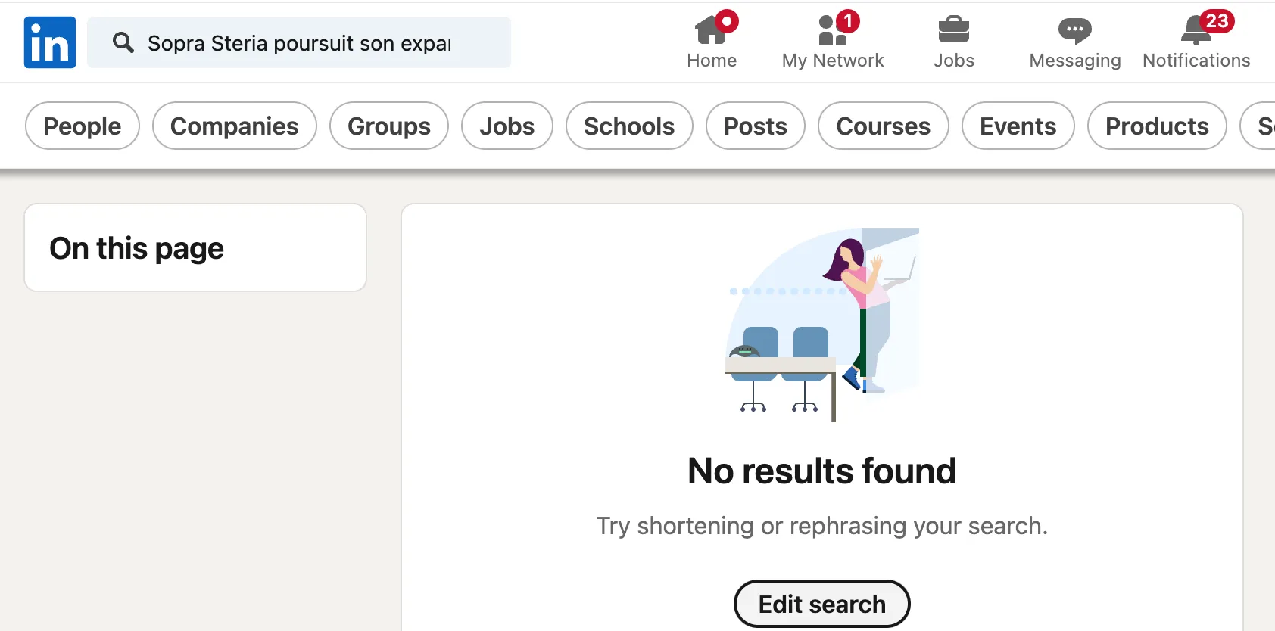Show only Posts results
The image size is (1275, 631).
tap(755, 126)
